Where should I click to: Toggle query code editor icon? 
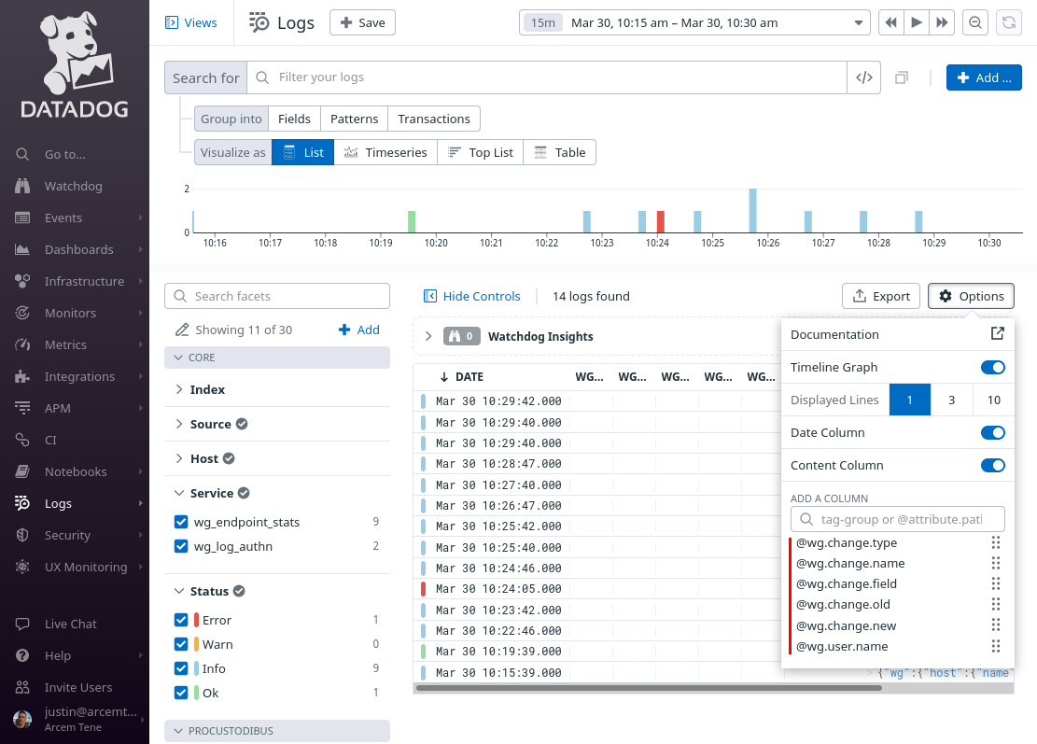coord(863,77)
